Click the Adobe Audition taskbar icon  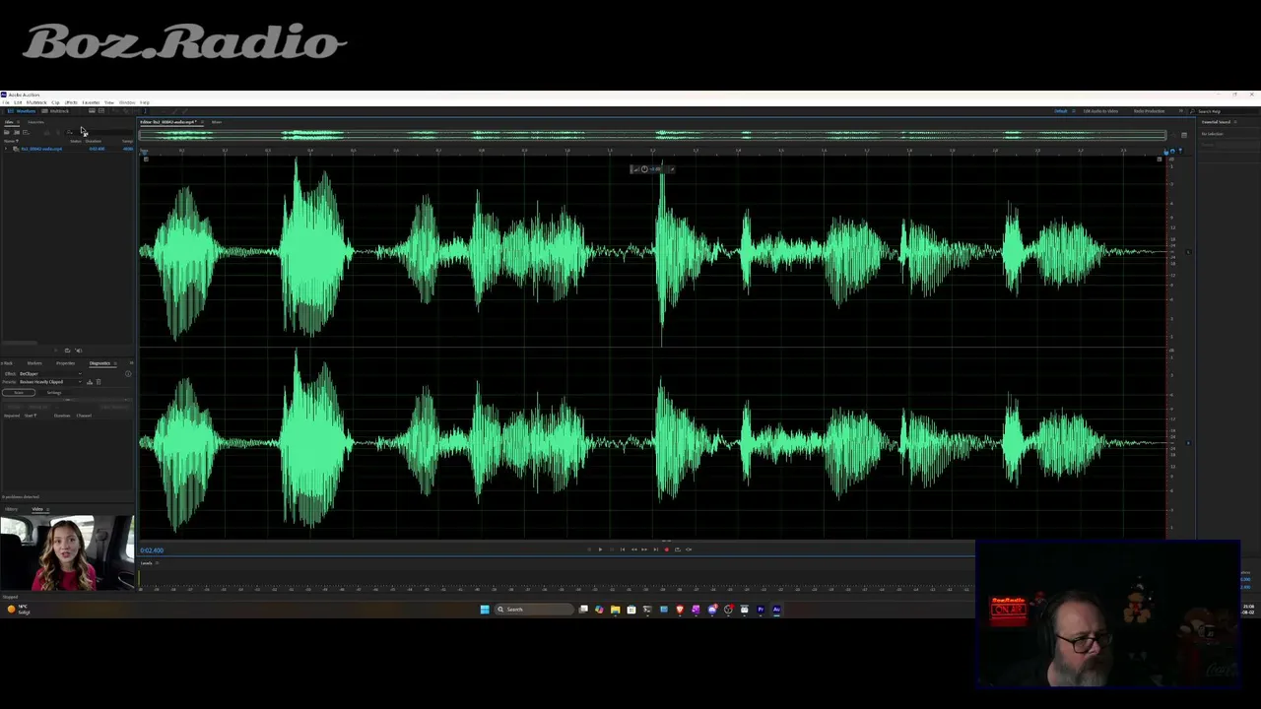coord(776,610)
